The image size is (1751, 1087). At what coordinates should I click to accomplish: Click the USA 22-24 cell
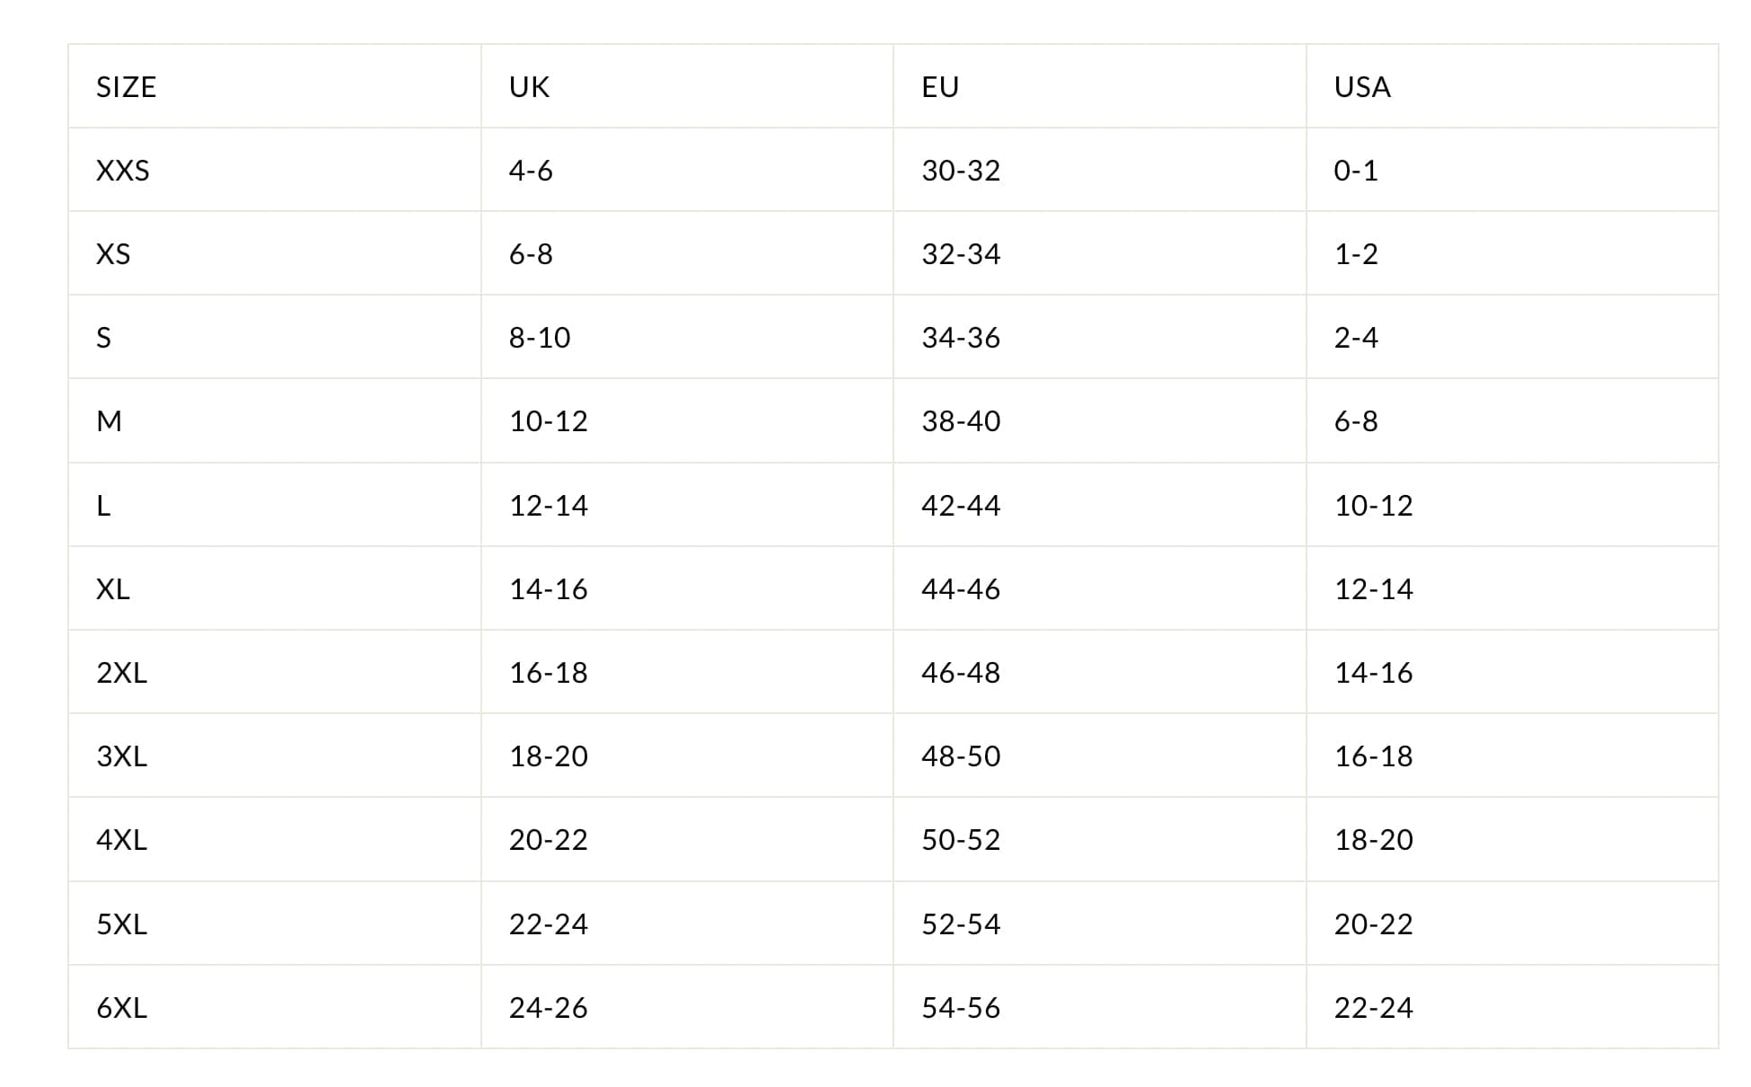1373,1008
